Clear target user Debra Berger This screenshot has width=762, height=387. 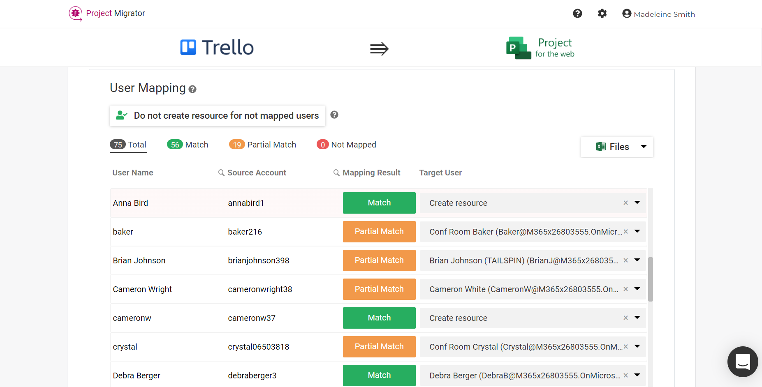point(625,375)
